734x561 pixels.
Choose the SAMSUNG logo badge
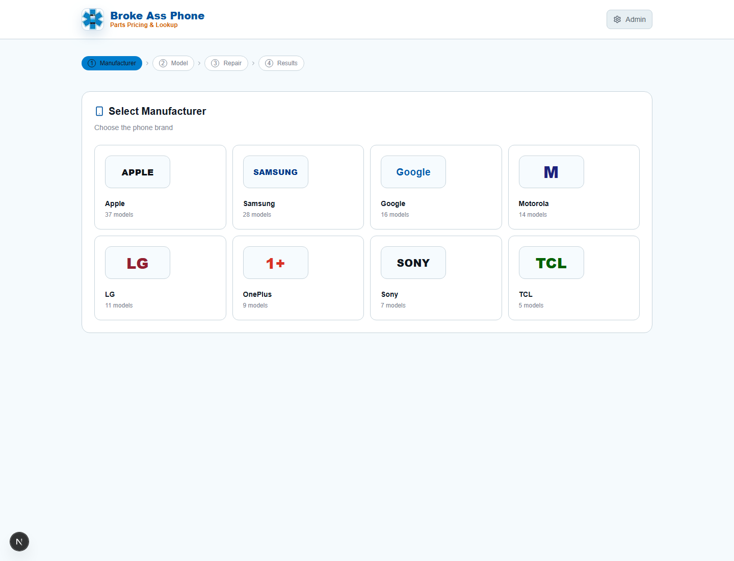tap(276, 172)
